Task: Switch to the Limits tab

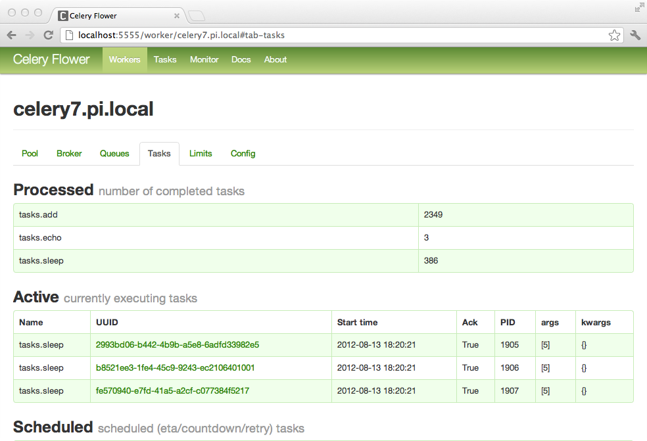Action: (201, 154)
